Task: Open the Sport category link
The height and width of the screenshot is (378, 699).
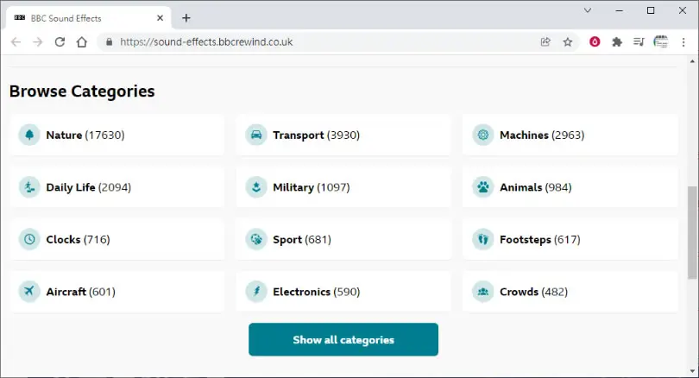Action: point(343,239)
